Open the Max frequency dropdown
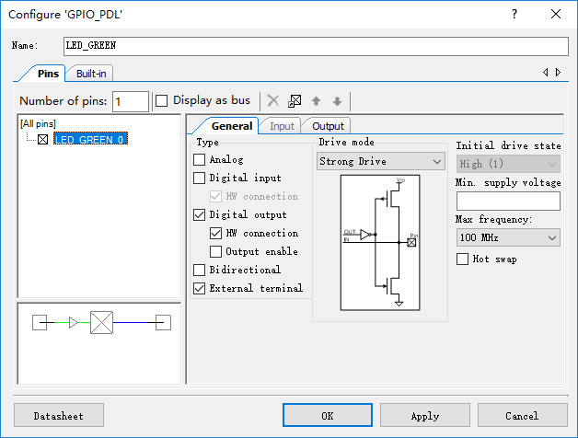This screenshot has height=438, width=578. click(x=508, y=237)
